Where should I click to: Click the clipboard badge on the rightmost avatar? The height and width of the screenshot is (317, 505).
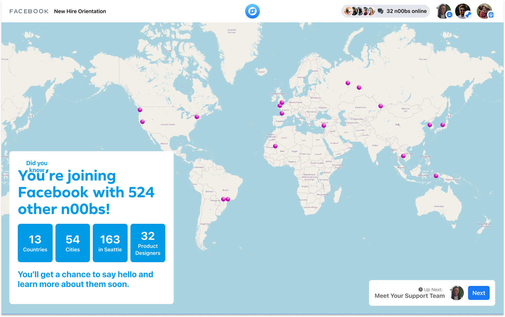[x=490, y=15]
